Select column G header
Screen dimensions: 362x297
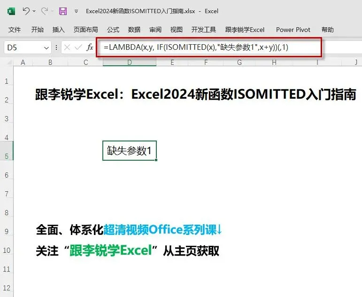coord(239,63)
